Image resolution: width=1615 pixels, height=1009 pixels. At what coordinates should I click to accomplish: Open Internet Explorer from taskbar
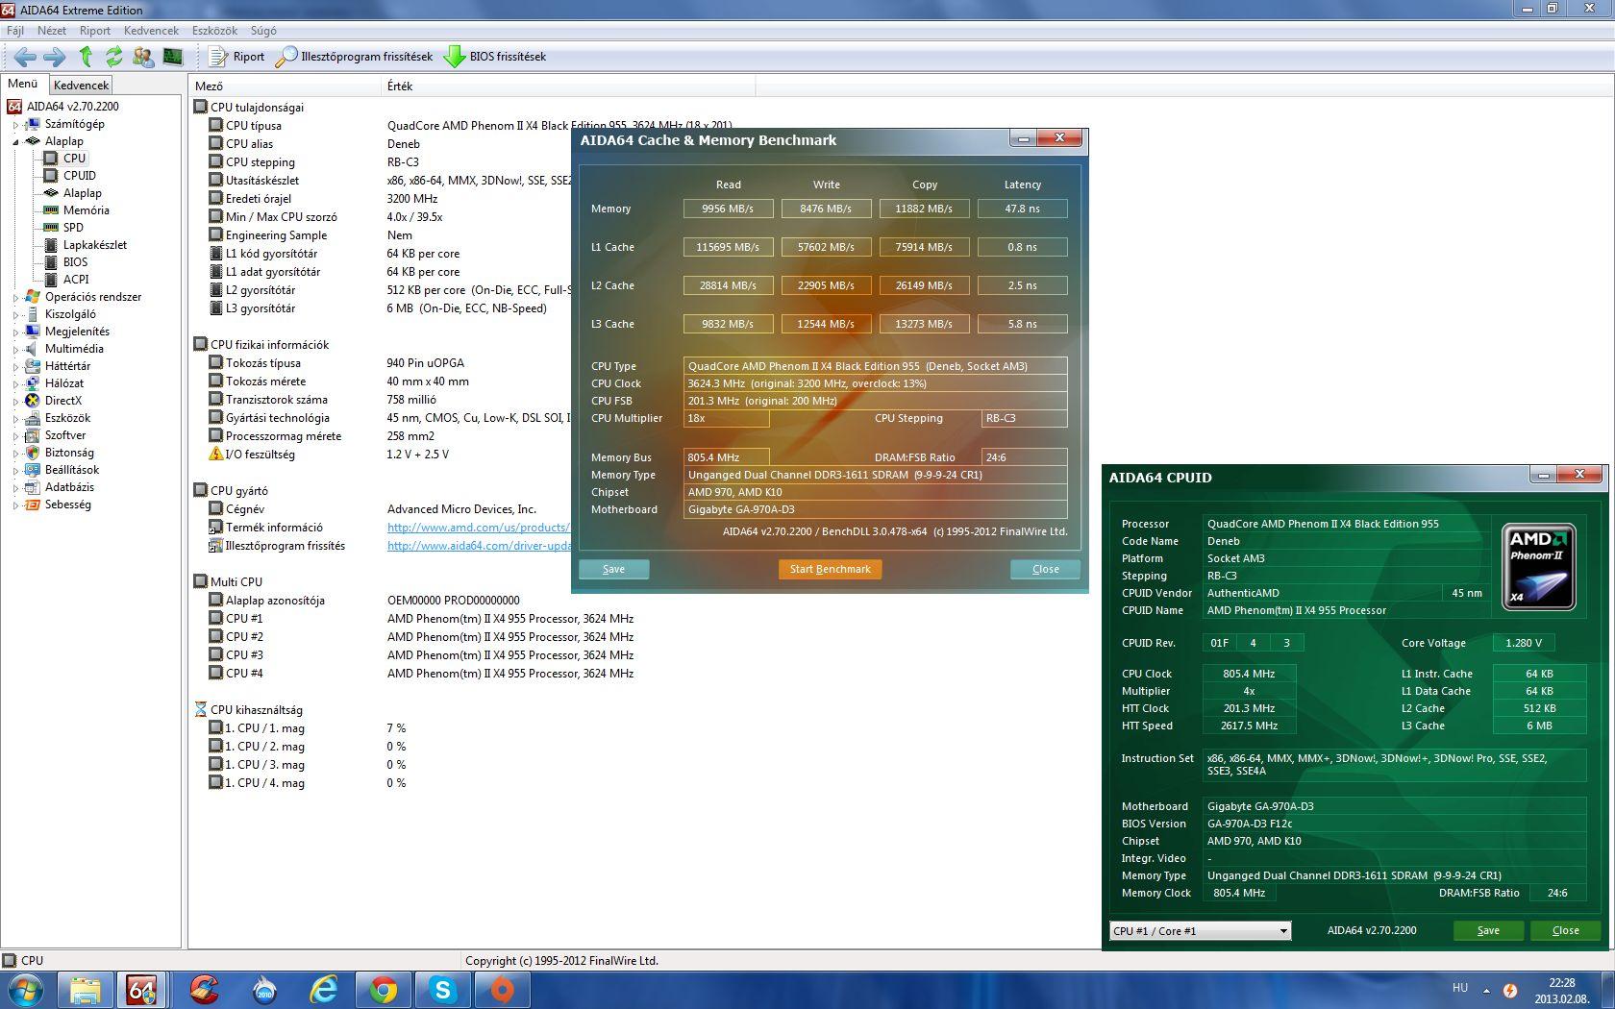(x=323, y=990)
